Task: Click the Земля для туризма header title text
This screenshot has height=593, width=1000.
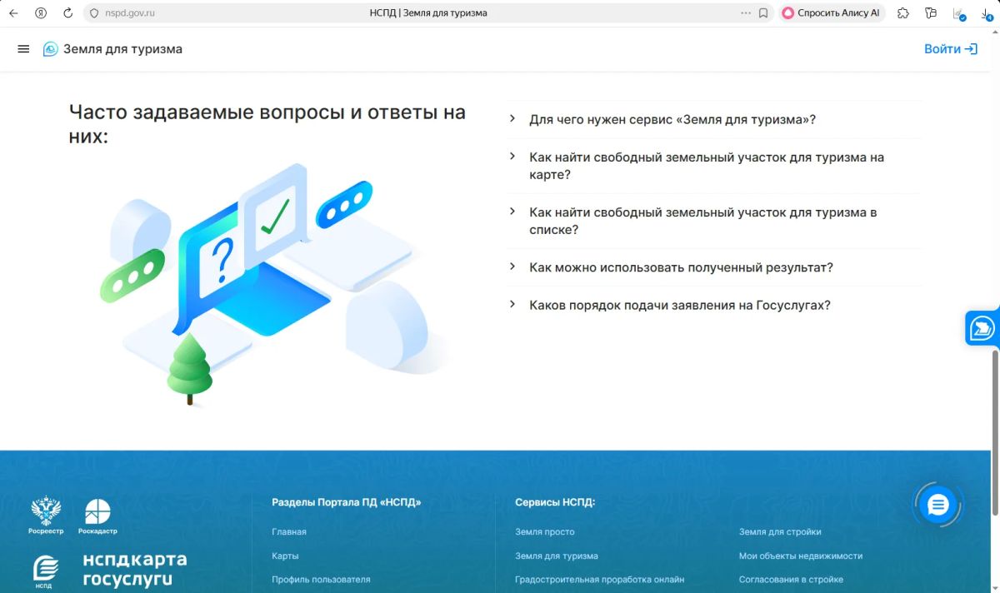Action: click(x=123, y=49)
